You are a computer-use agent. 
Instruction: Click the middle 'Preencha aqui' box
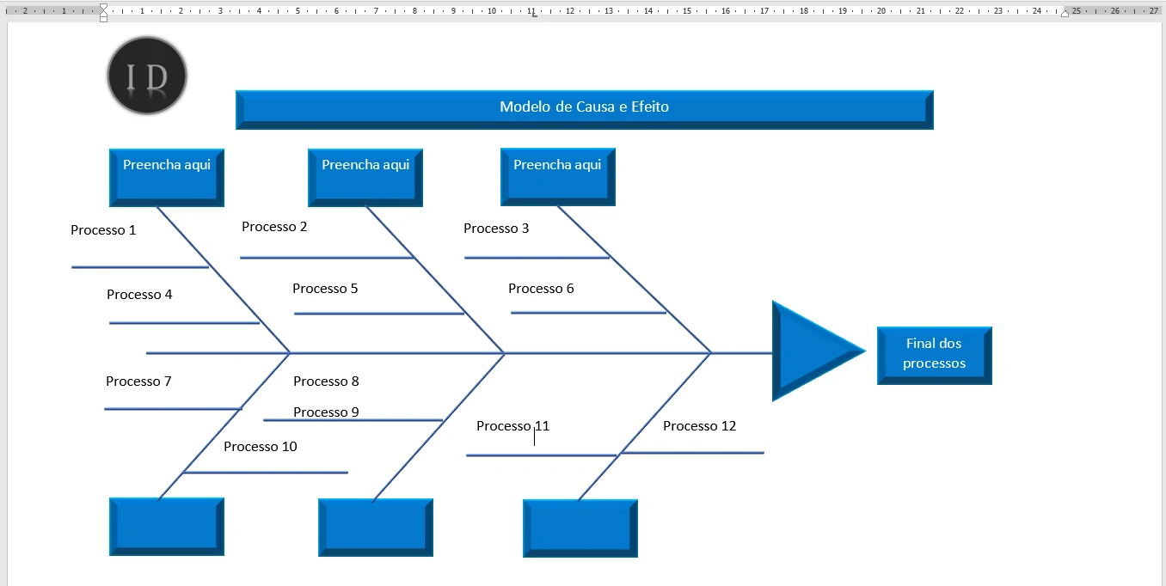[x=365, y=176]
